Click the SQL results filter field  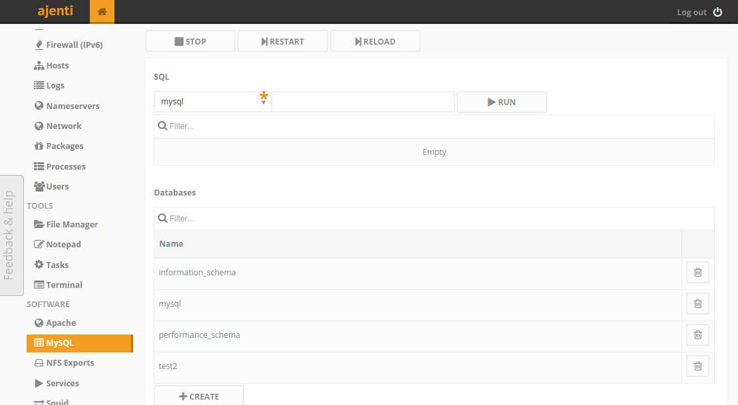(434, 126)
